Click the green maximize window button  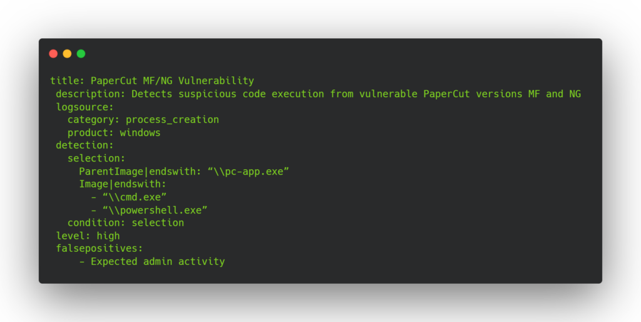[x=81, y=54]
